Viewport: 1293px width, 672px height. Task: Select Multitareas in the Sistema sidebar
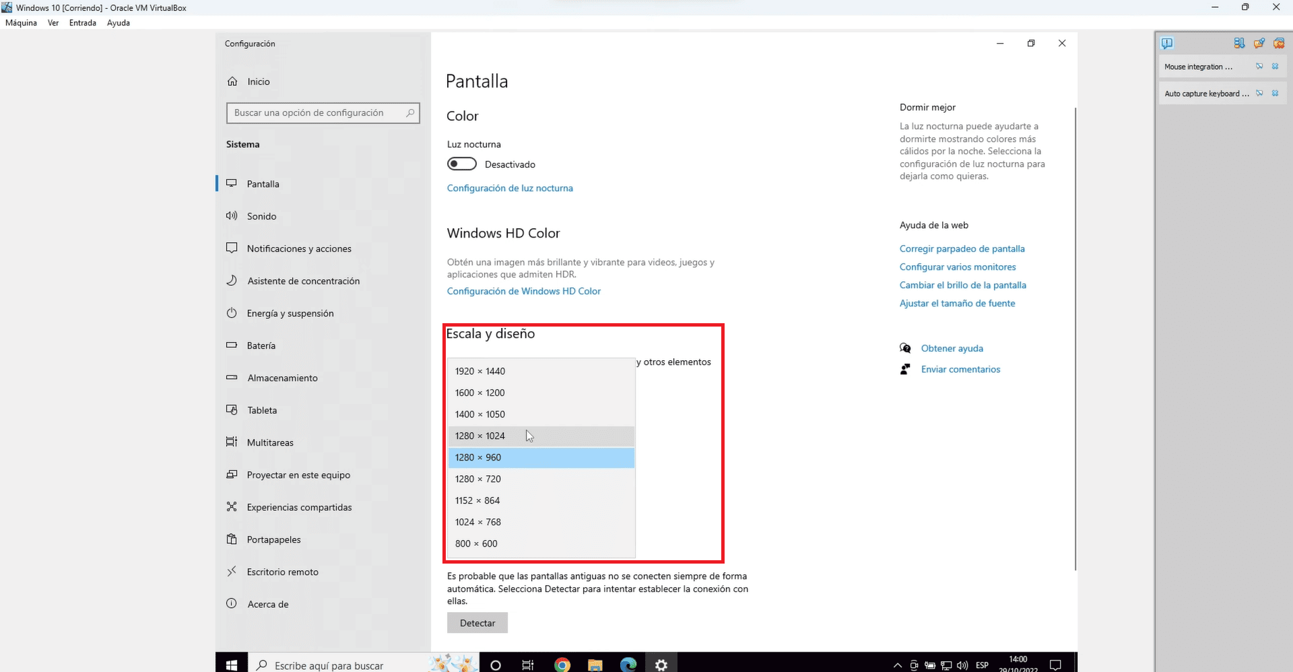269,442
